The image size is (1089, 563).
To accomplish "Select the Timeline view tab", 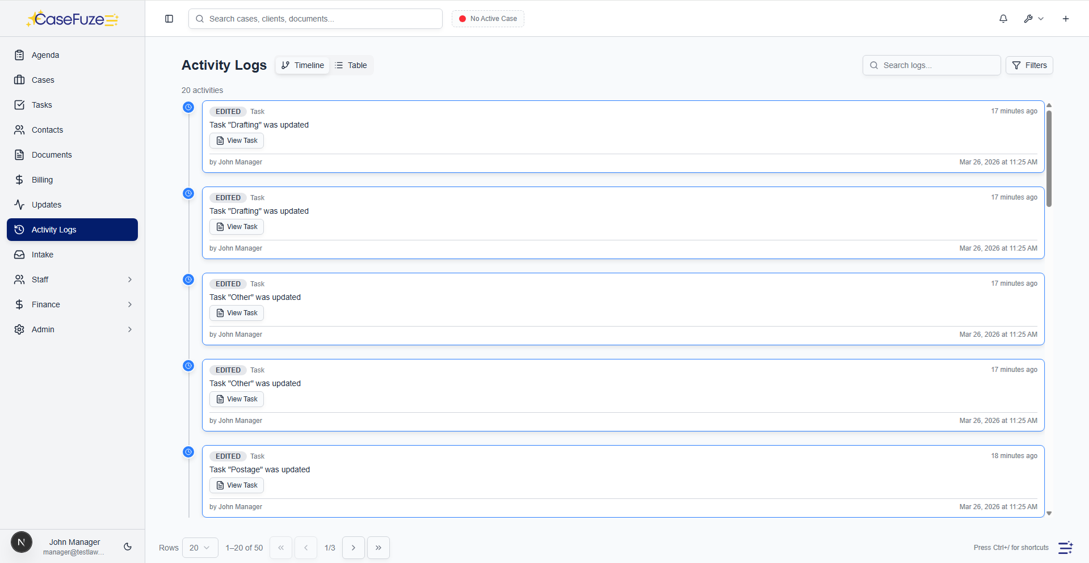I will (x=302, y=65).
